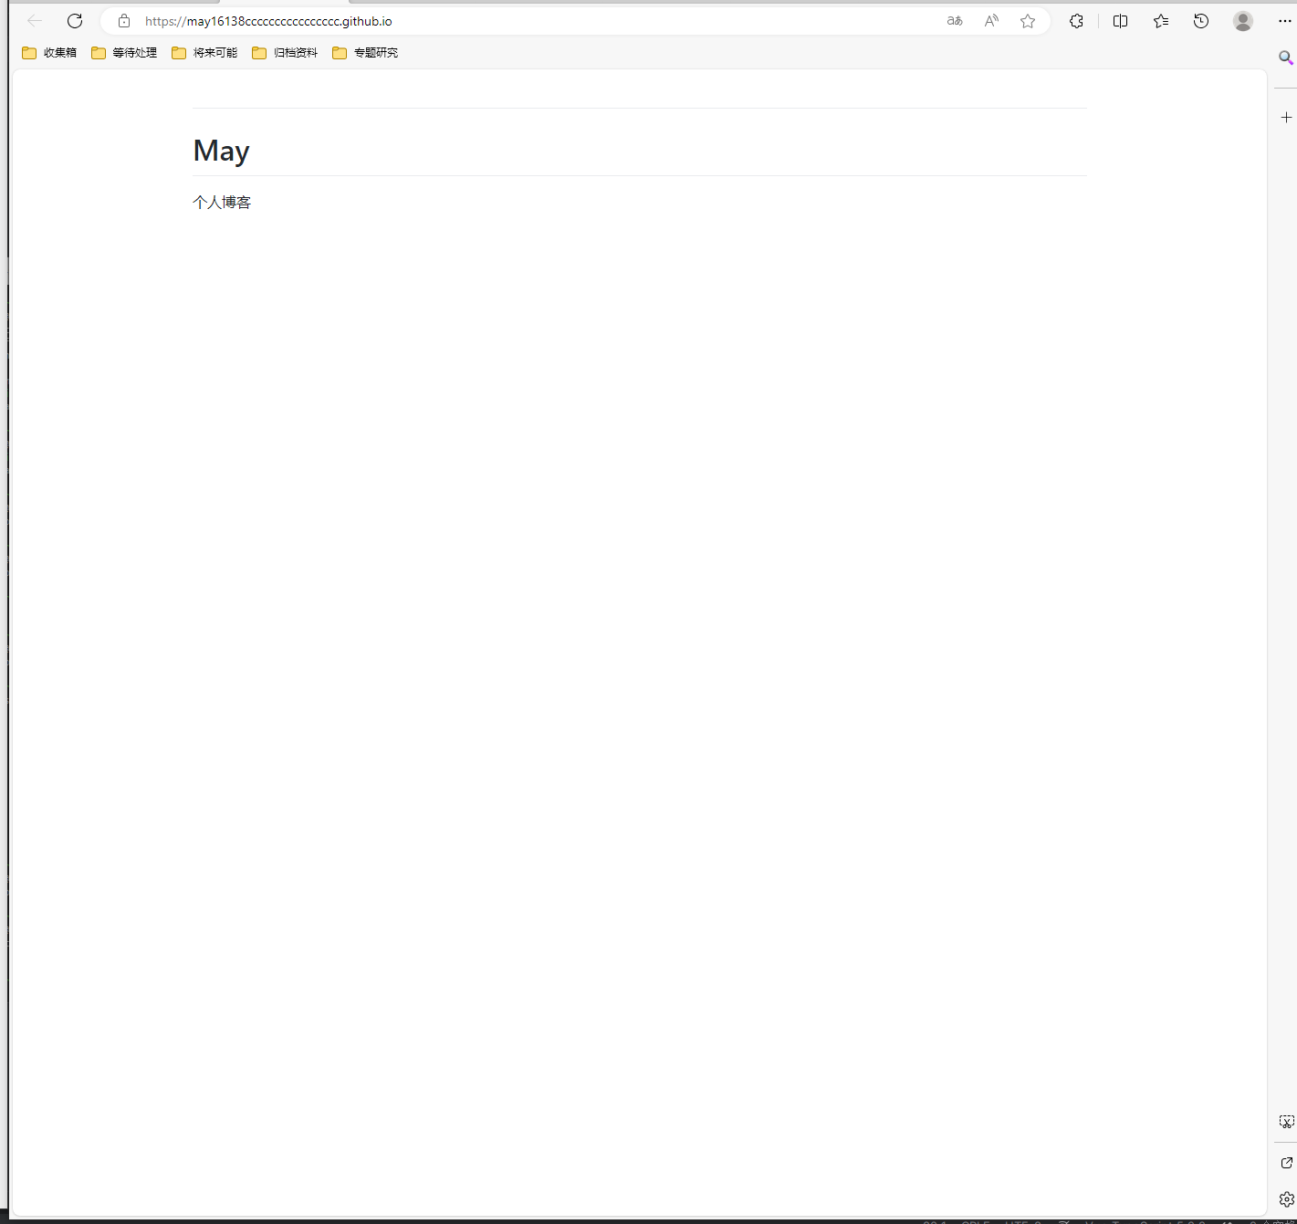The image size is (1297, 1224).
Task: Open browsing history panel
Action: tap(1201, 21)
